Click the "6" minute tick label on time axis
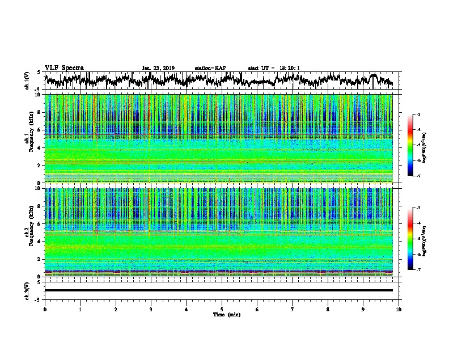449x347 pixels. (x=257, y=310)
